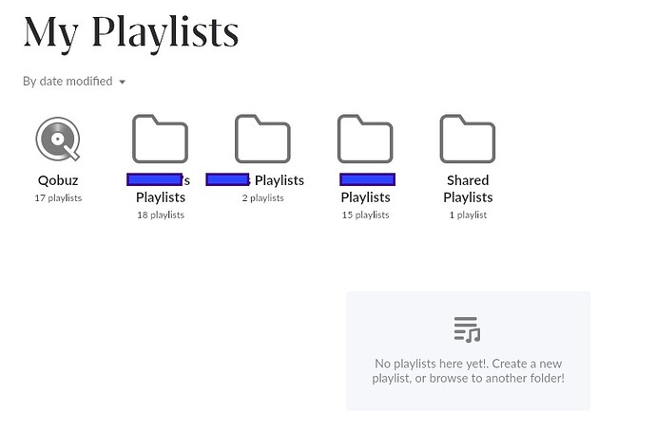Click the 1 playlist count under Shared
656x429 pixels.
point(468,215)
